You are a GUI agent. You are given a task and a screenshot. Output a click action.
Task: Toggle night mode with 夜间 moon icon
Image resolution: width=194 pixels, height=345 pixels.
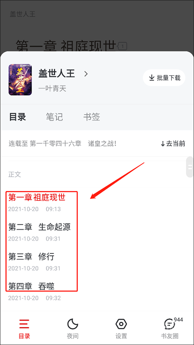click(x=73, y=324)
